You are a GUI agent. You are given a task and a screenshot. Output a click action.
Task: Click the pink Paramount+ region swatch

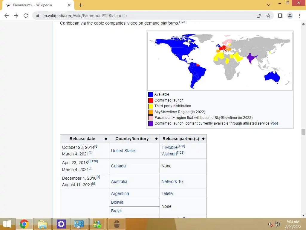click(151, 118)
